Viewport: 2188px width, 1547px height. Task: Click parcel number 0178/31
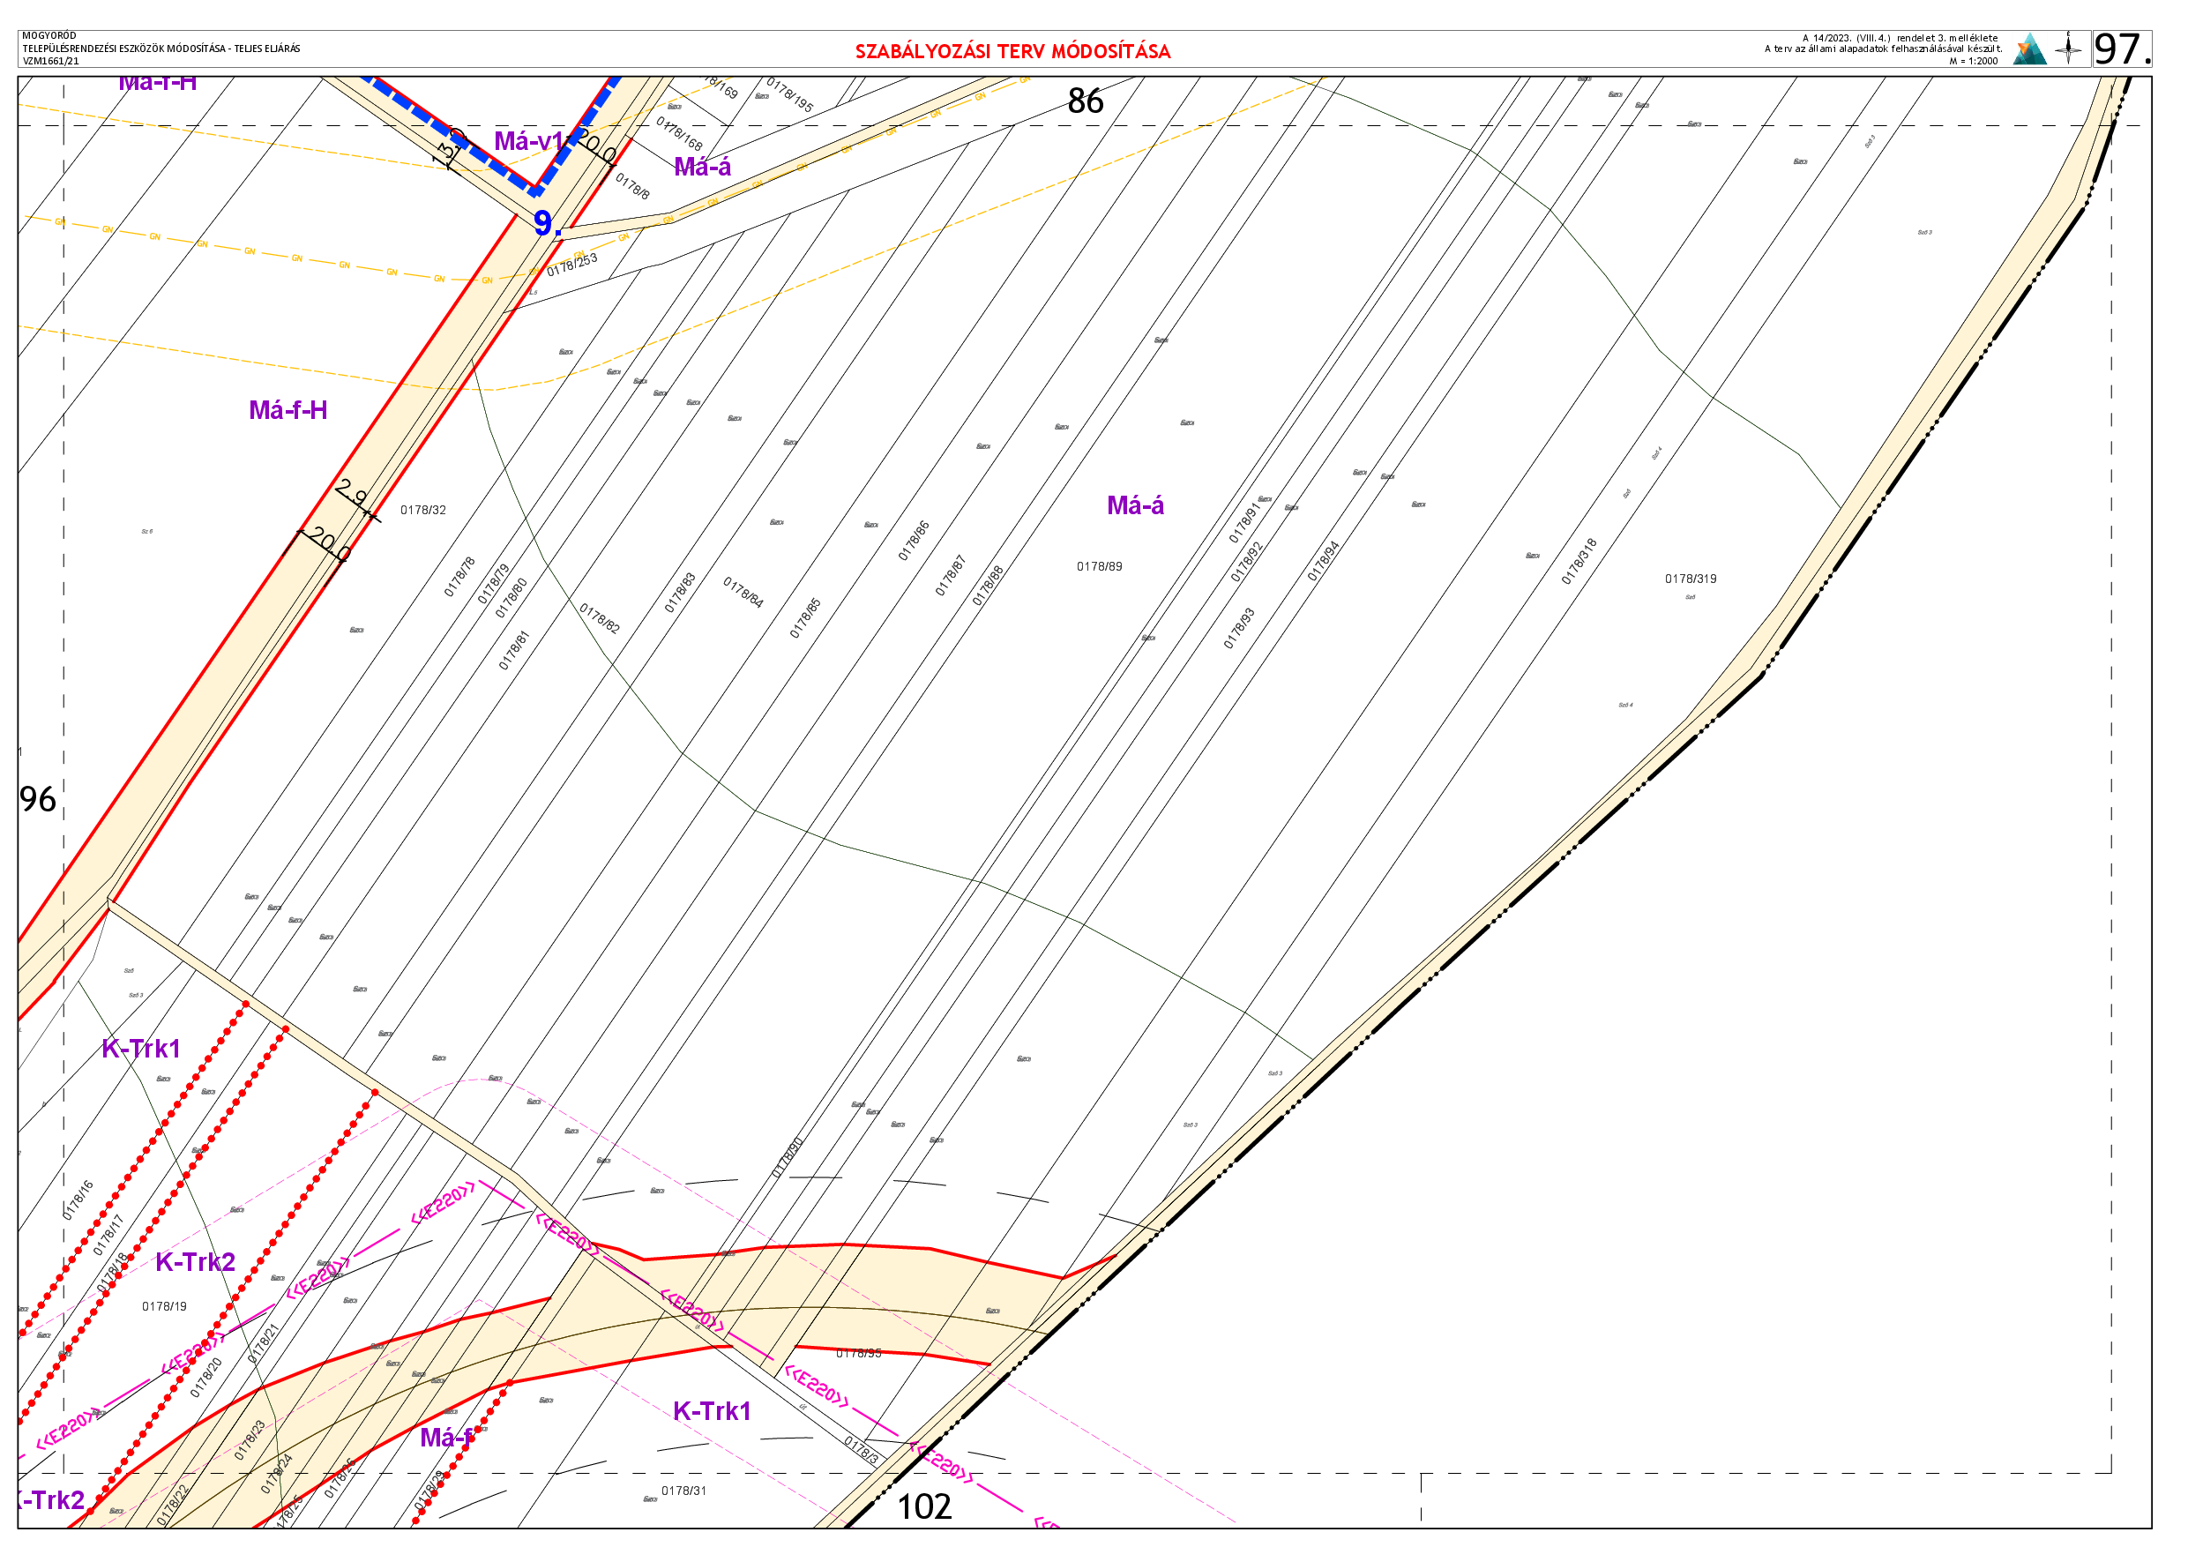tap(683, 1491)
